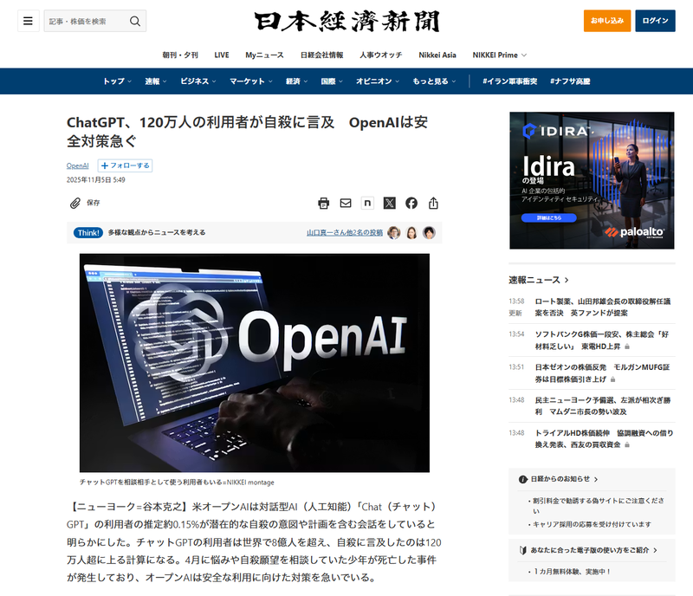
Task: Open Myニュース menu item
Action: click(x=264, y=55)
